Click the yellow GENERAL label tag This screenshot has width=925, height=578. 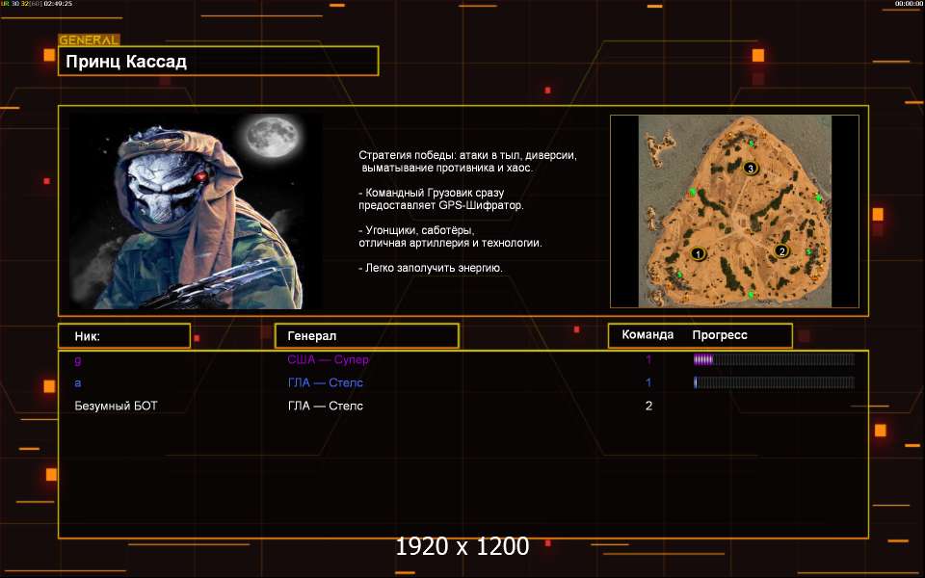[x=89, y=40]
